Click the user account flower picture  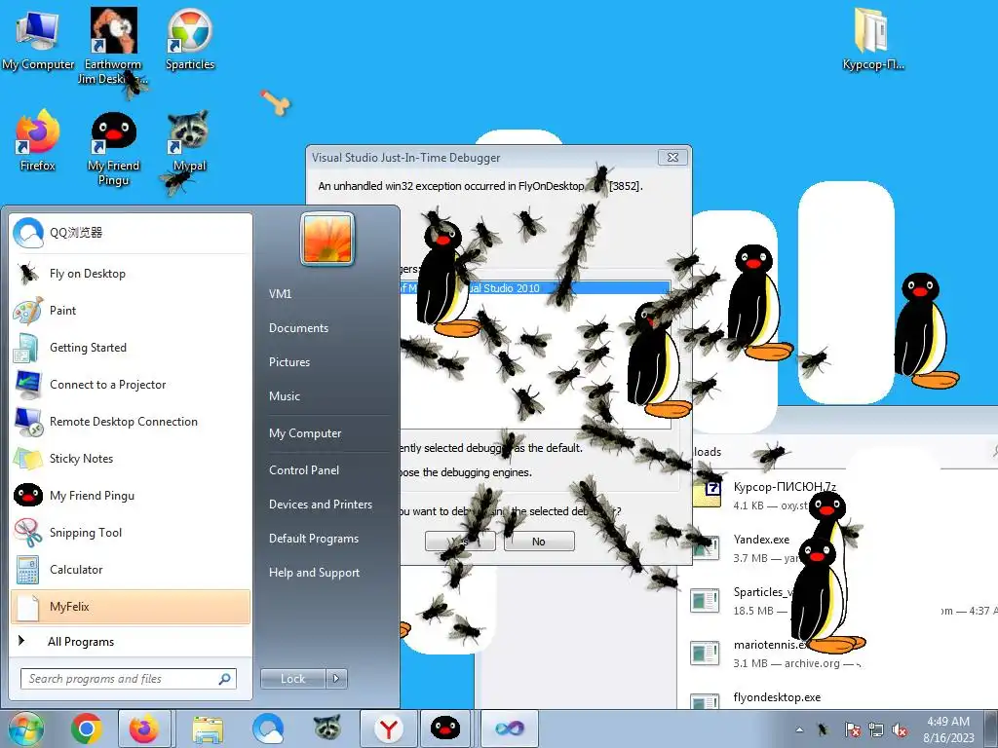(327, 240)
